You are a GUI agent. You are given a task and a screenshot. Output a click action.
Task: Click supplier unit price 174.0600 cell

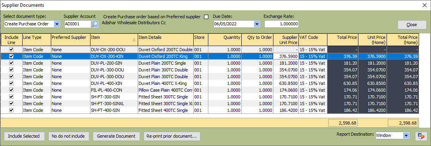point(286,90)
